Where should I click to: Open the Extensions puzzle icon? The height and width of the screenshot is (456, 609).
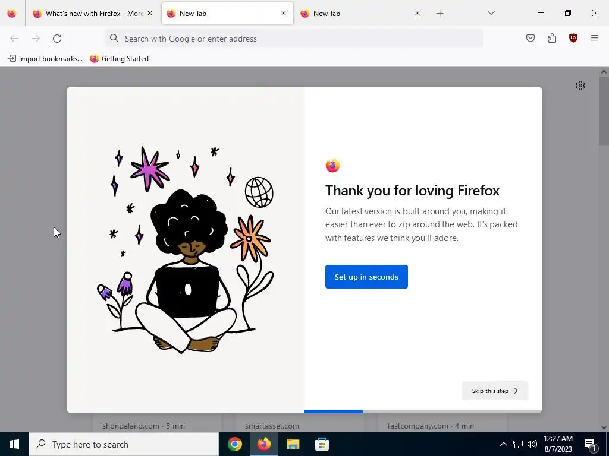(x=552, y=38)
